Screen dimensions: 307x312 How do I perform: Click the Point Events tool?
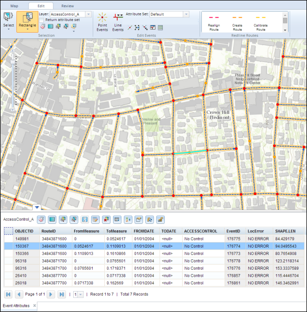(x=103, y=23)
